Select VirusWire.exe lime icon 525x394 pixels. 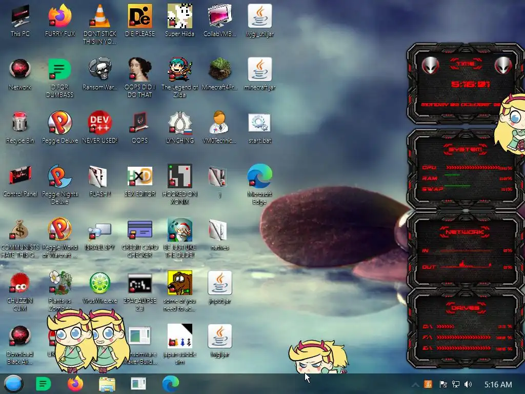(100, 287)
